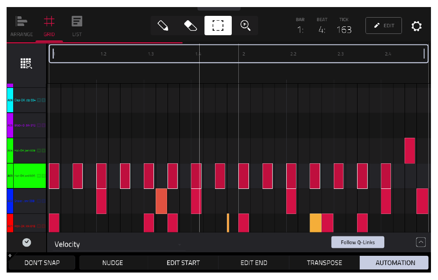
Task: Click the 2.3 marker on timeline ruler
Action: 340,54
